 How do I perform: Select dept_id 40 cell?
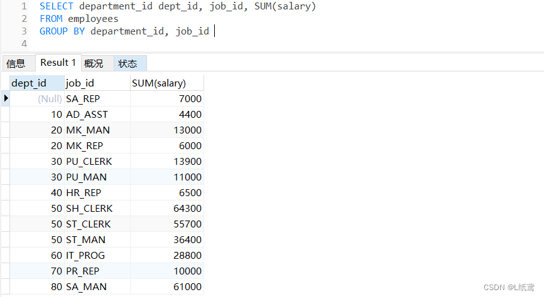click(37, 192)
